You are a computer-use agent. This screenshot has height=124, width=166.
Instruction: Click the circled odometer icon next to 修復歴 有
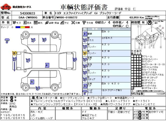click(149, 22)
